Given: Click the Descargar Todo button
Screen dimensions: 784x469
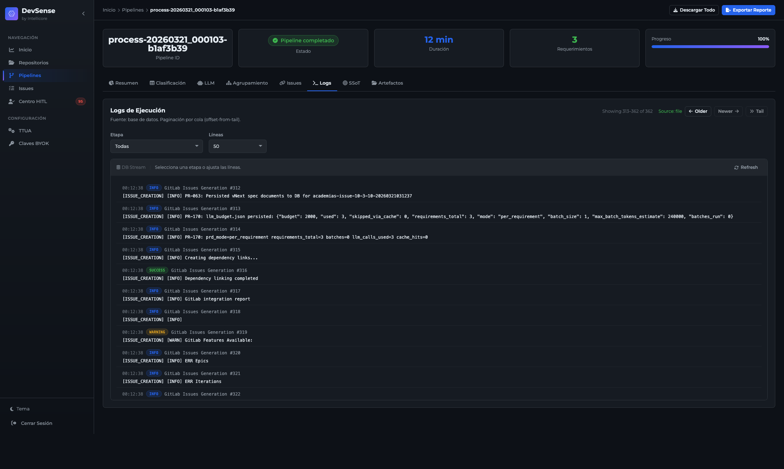Looking at the screenshot, I should (694, 10).
